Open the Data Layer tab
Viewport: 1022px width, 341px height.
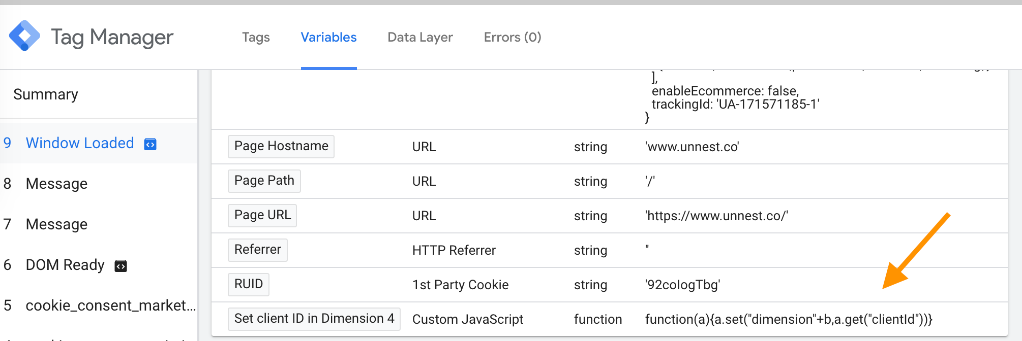420,38
